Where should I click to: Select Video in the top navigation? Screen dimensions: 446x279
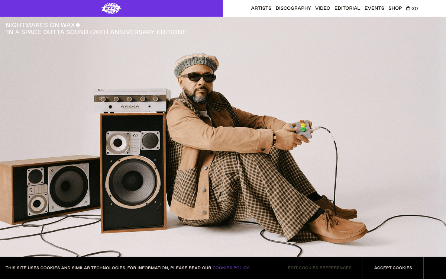323,8
